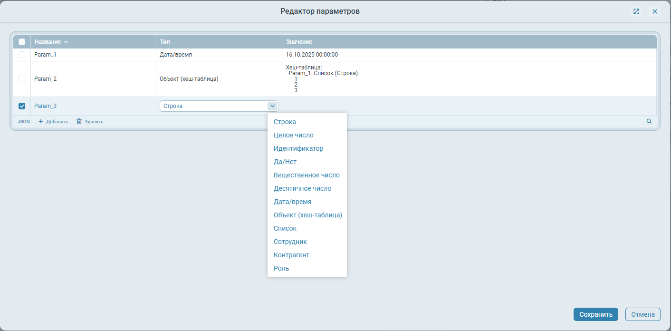Choose Контрагент type option
The width and height of the screenshot is (671, 331).
291,255
